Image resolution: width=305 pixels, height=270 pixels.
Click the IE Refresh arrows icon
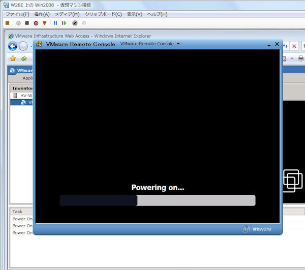point(285,46)
